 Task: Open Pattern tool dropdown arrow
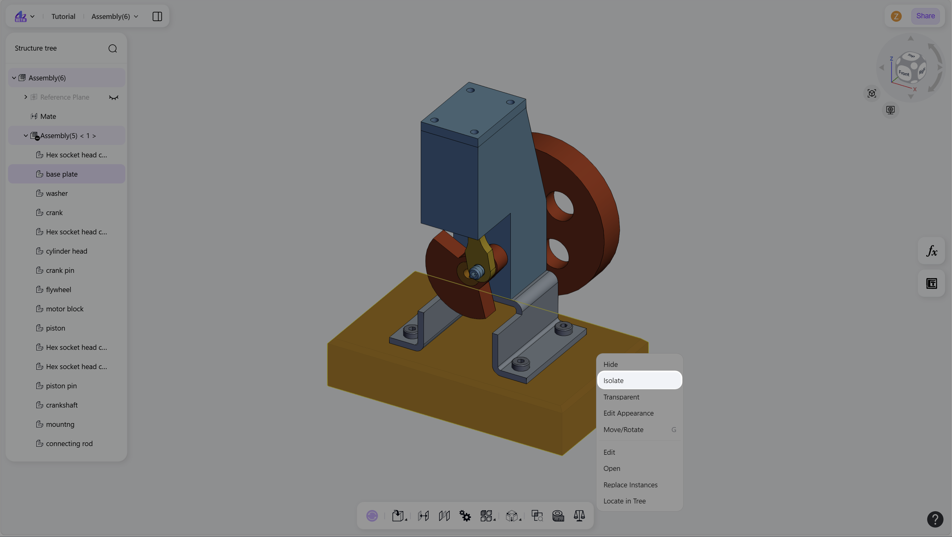pyautogui.click(x=494, y=520)
